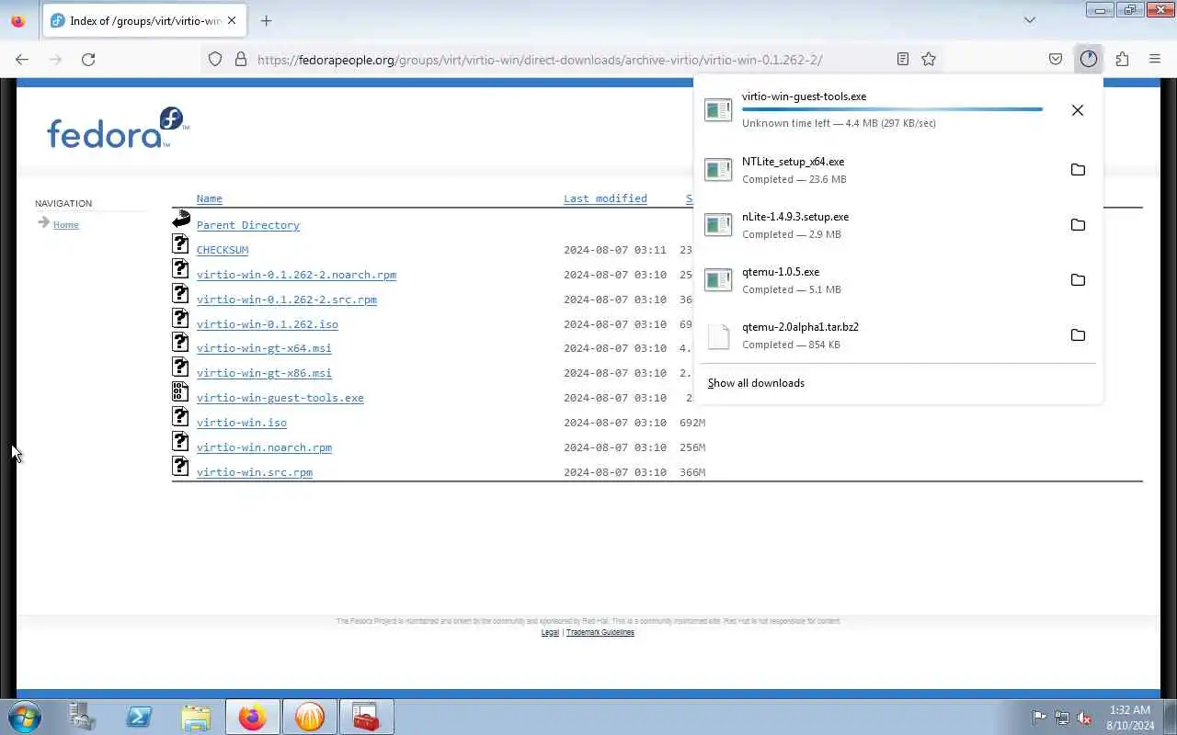Image resolution: width=1177 pixels, height=735 pixels.
Task: Focus the URL address bar
Action: click(570, 60)
